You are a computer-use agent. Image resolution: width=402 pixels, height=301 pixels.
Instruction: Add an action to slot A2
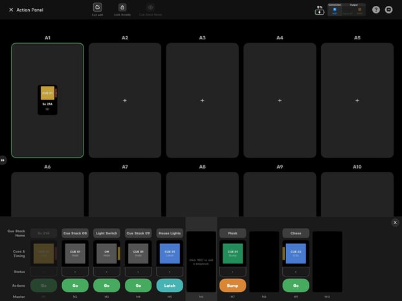coord(125,101)
